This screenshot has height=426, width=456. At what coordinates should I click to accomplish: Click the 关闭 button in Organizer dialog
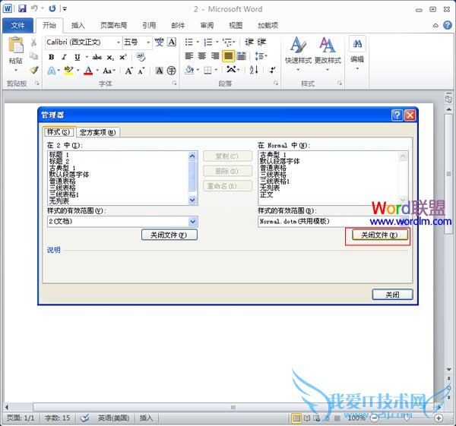coord(392,295)
